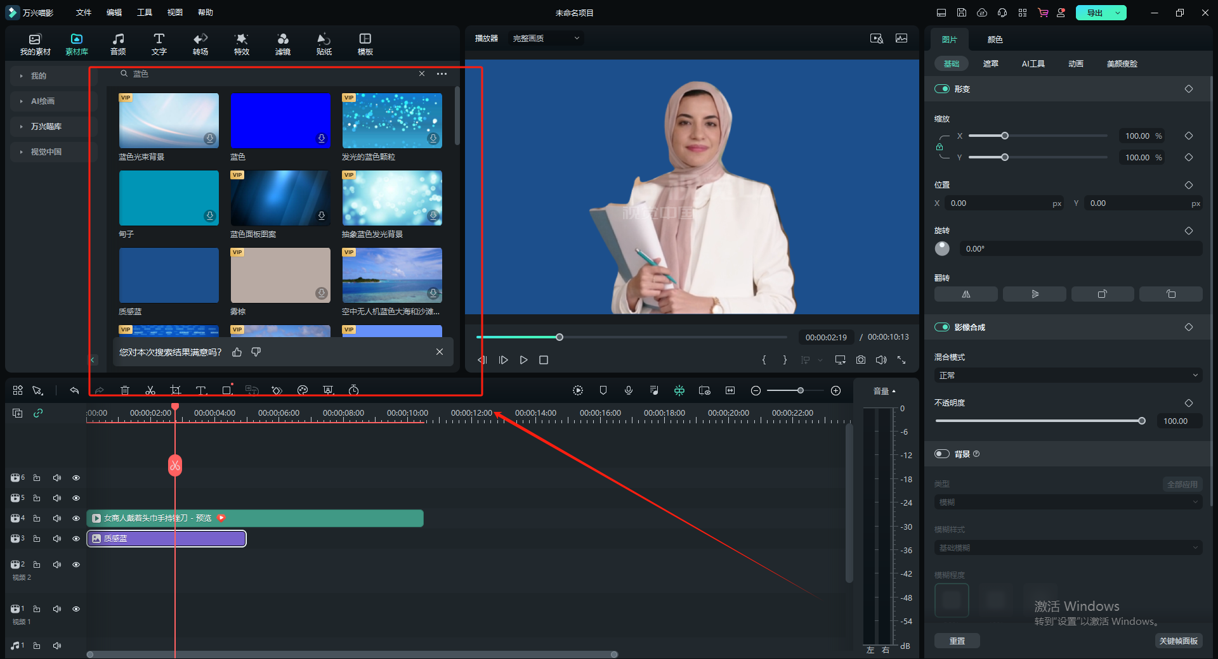Hide track 4 using its eye icon
Viewport: 1218px width, 659px height.
[x=76, y=518]
